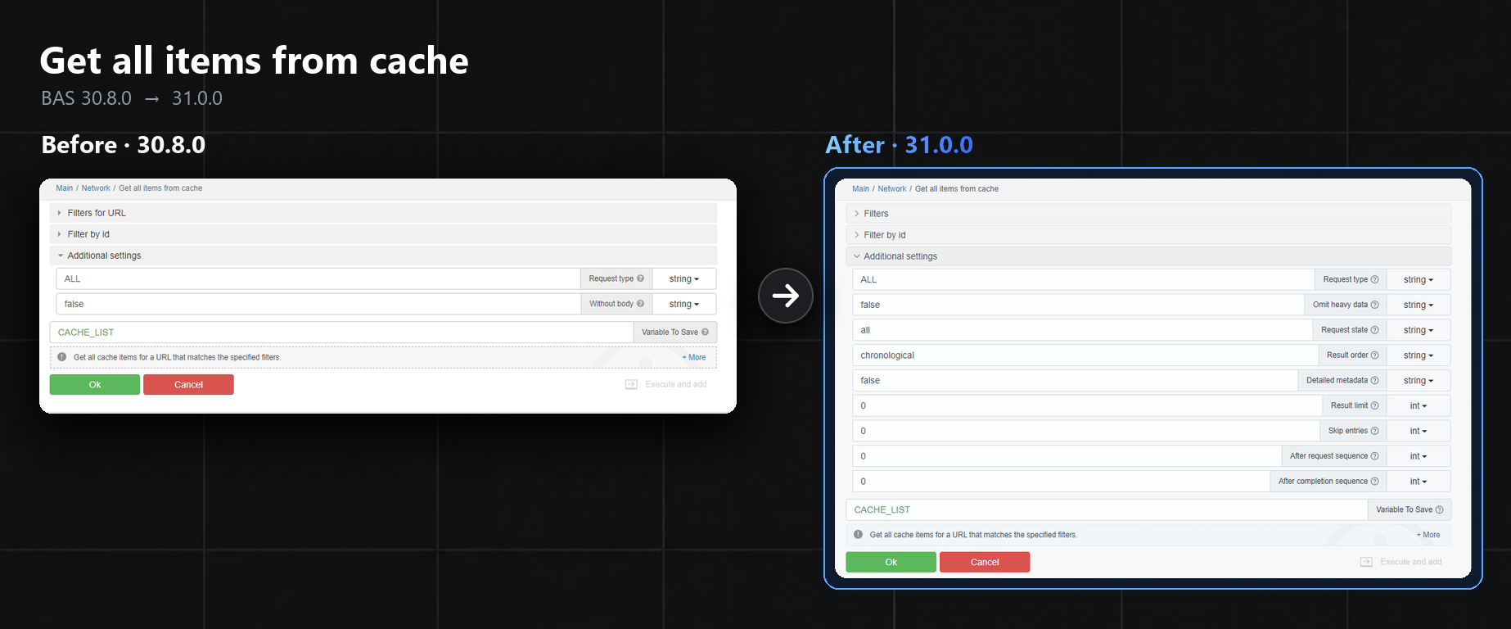Click Main breadcrumb in Before panel

click(x=65, y=188)
